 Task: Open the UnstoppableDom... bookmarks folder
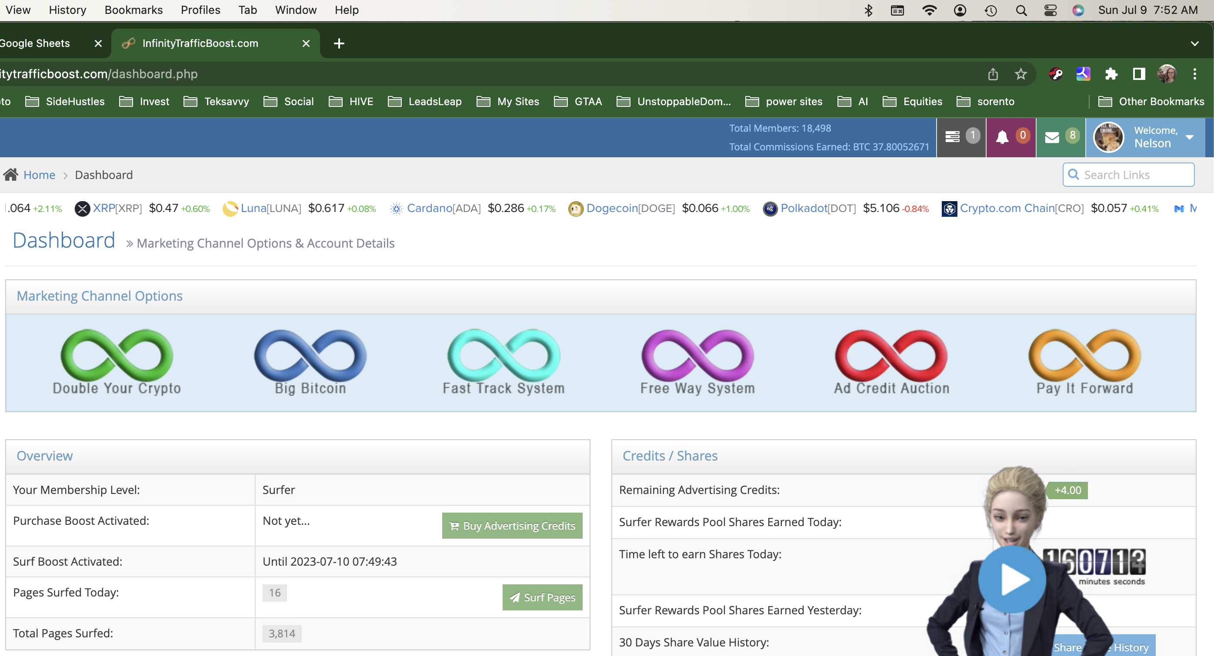tap(674, 101)
